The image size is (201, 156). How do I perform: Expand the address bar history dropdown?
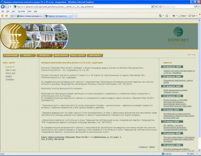[152, 6]
